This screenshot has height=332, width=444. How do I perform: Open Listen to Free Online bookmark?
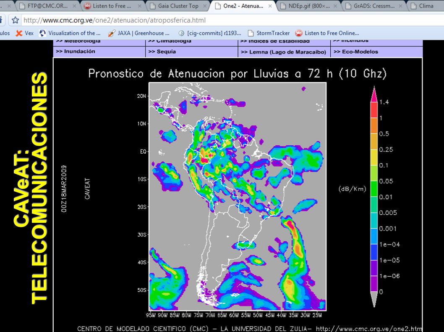(x=327, y=33)
